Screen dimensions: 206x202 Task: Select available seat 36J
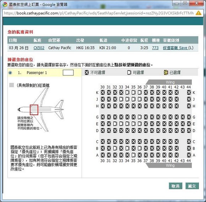click(140, 99)
